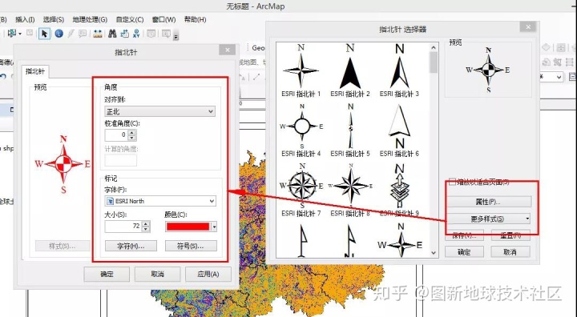The image size is (577, 317).
Task: Click the red 颜色 color swatch
Action: [188, 227]
